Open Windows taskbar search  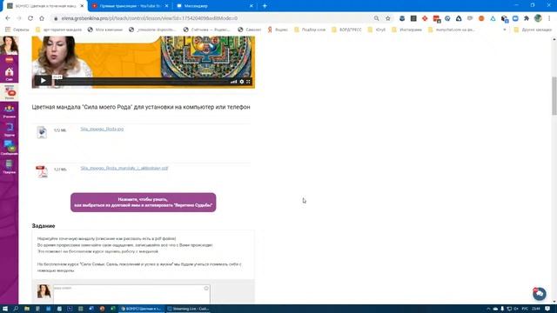click(x=16, y=309)
